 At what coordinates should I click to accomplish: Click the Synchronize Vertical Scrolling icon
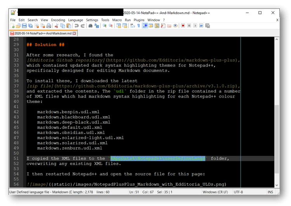[x=118, y=26]
